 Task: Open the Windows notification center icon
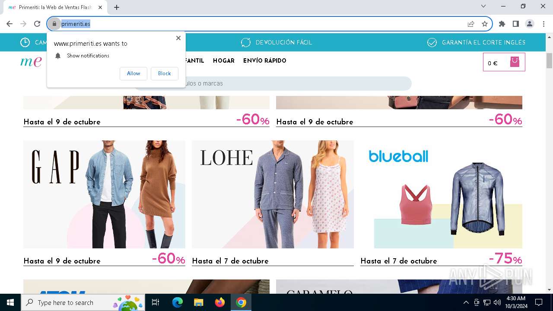[x=539, y=302]
